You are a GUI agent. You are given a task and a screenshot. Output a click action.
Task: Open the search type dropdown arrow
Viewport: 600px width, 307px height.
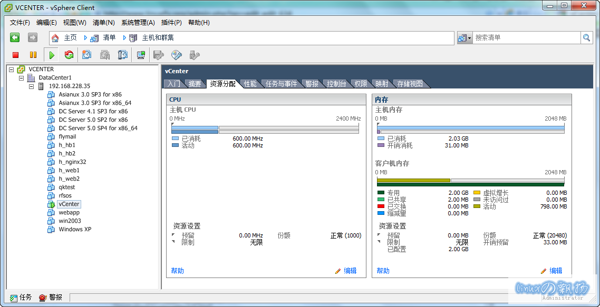click(x=464, y=38)
